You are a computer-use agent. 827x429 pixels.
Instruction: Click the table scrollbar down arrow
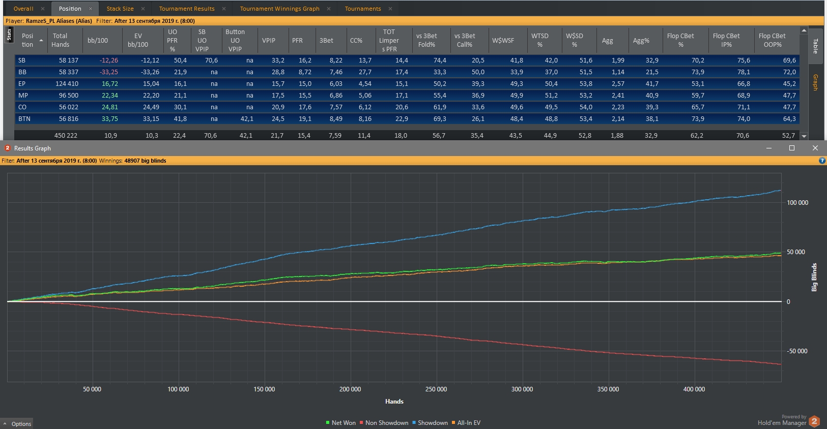click(x=804, y=136)
